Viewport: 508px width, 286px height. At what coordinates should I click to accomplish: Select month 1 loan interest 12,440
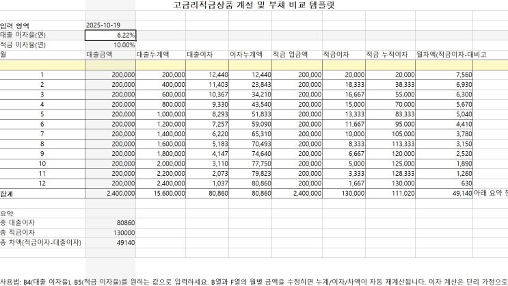(207, 75)
